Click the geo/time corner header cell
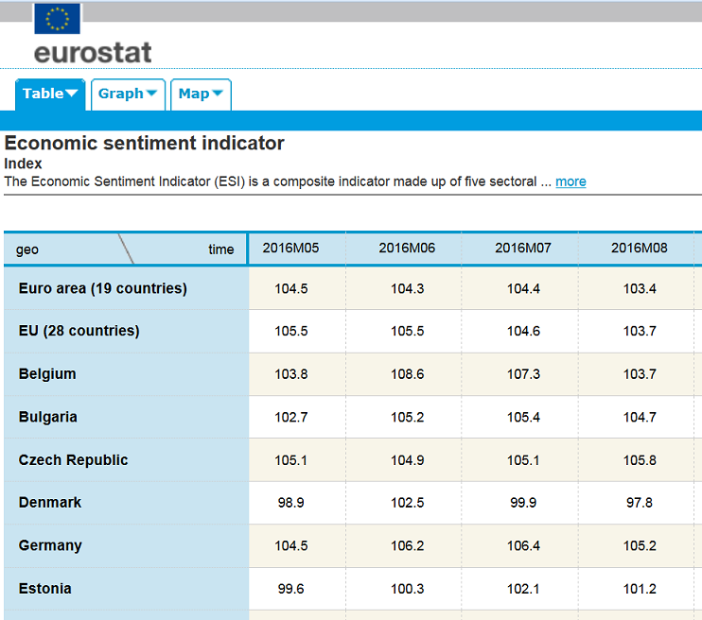The height and width of the screenshot is (620, 702). pos(125,250)
